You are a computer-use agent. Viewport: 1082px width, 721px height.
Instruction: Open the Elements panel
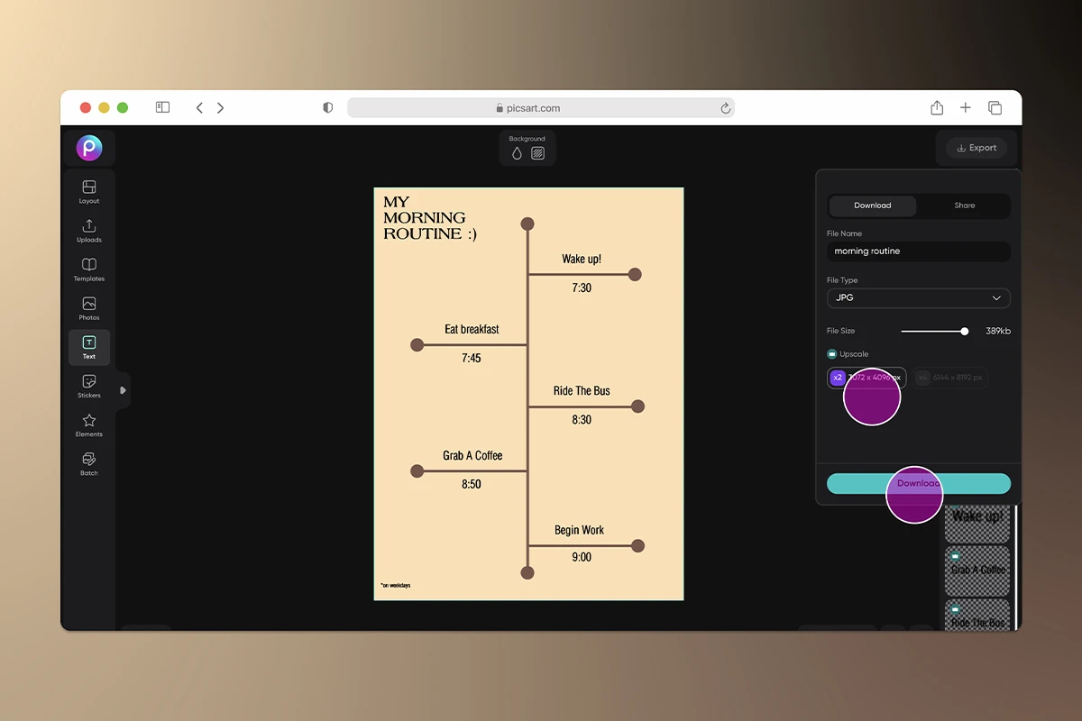point(88,424)
